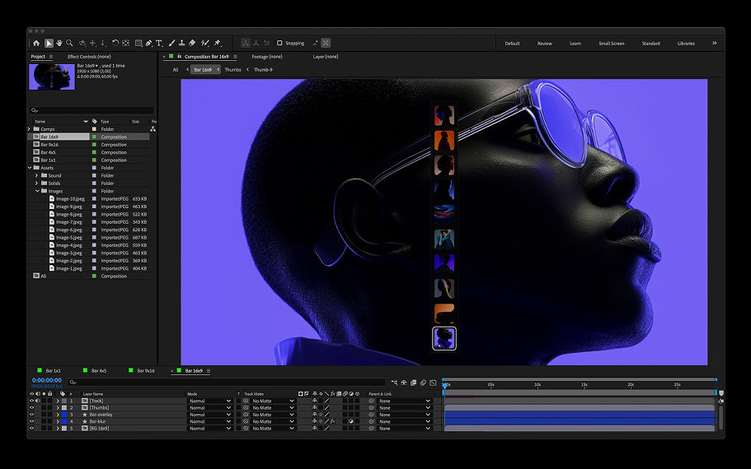The image size is (751, 469).
Task: Select the Zoom magnifier tool
Action: click(x=69, y=43)
